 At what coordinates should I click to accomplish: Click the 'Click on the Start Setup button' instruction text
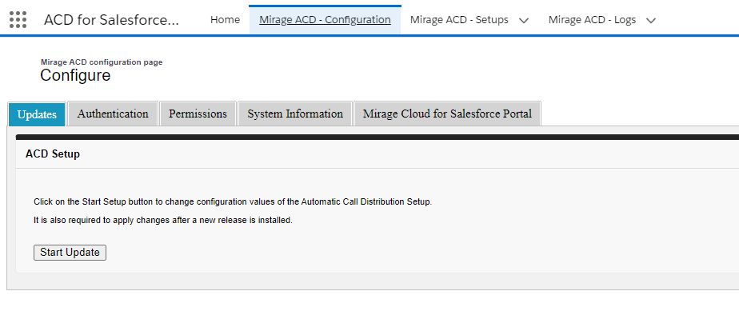click(233, 202)
